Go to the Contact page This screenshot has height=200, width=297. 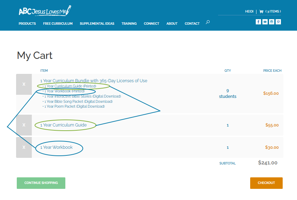[192, 24]
